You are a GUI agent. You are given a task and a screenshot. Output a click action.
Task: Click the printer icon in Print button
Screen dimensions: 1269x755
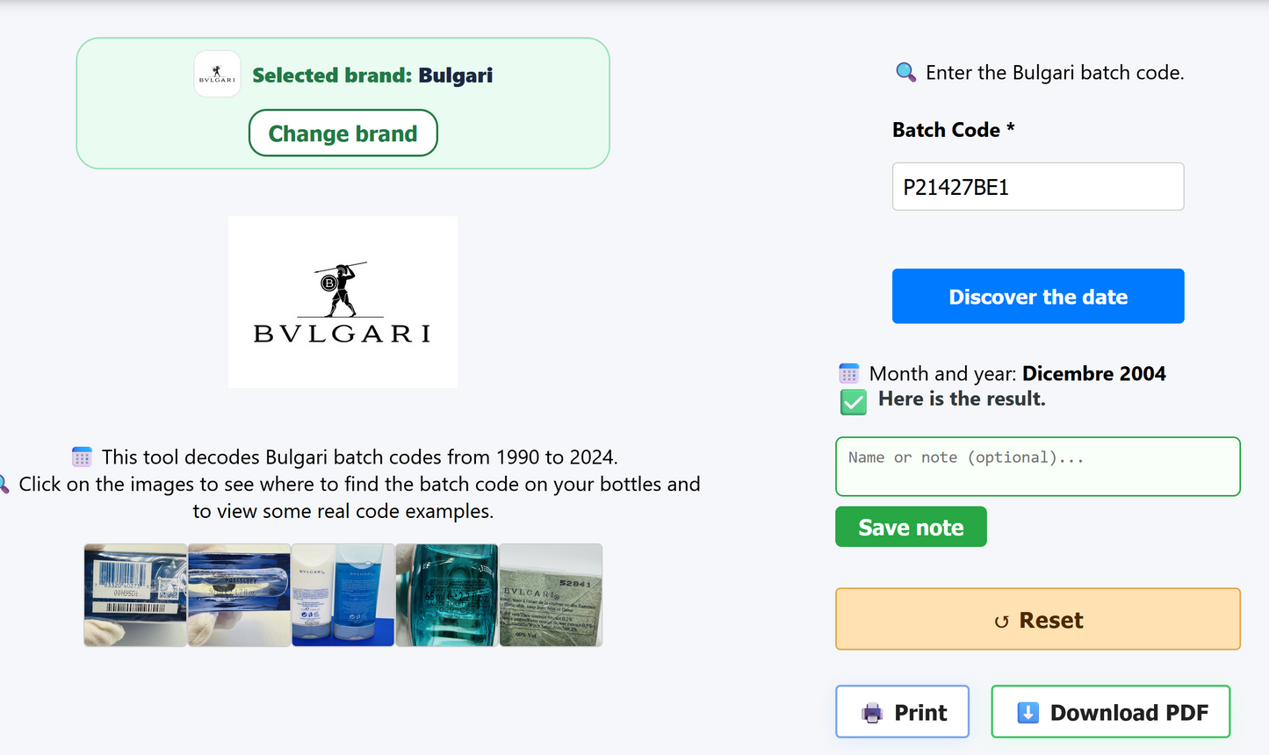872,713
